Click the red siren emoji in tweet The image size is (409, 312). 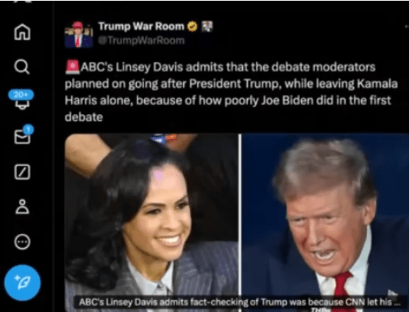[x=72, y=67]
